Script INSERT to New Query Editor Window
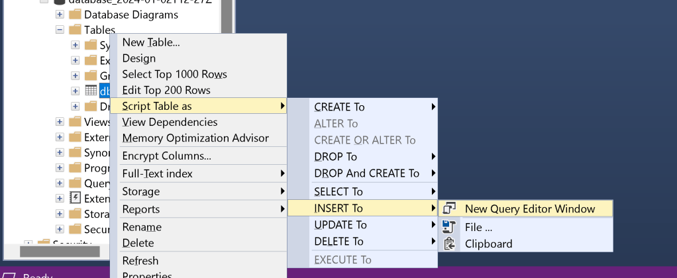Viewport: 677px width, 278px height. [525, 209]
